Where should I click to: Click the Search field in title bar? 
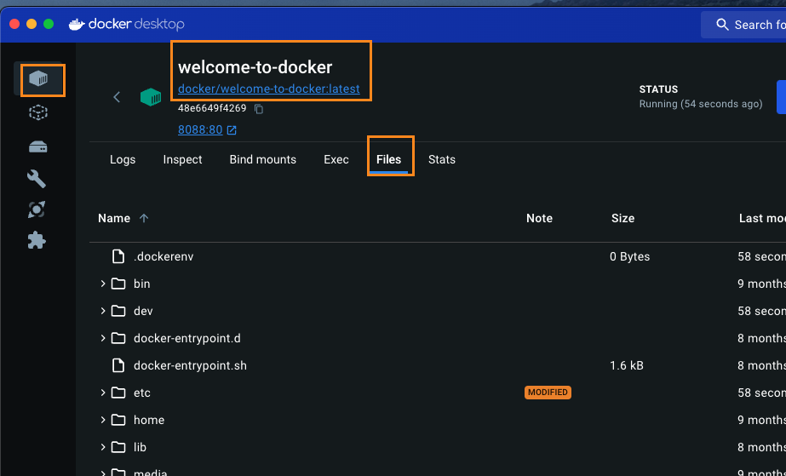click(744, 25)
